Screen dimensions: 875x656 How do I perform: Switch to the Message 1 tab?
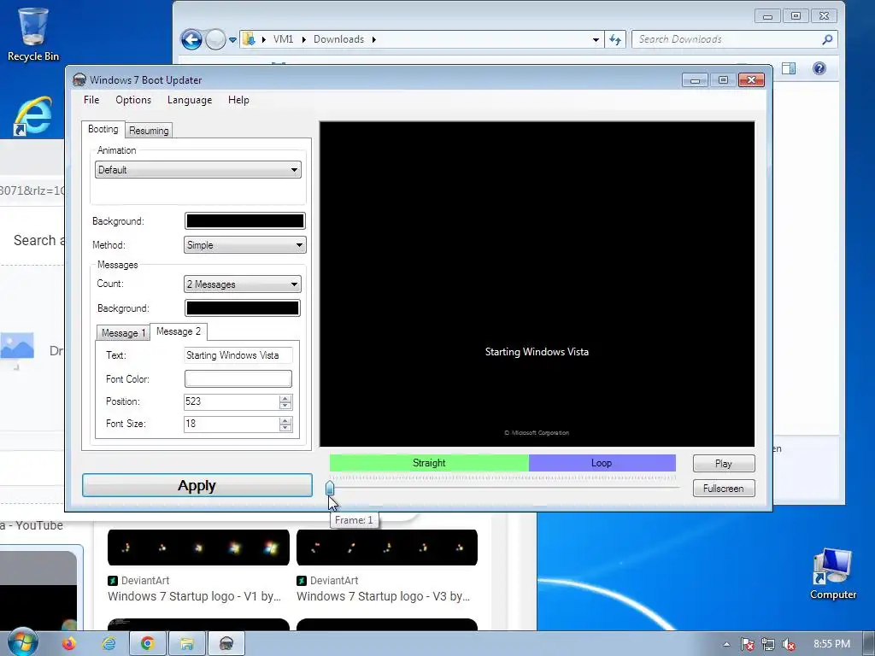123,333
